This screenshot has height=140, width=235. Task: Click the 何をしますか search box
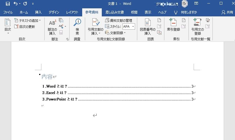click(189, 12)
